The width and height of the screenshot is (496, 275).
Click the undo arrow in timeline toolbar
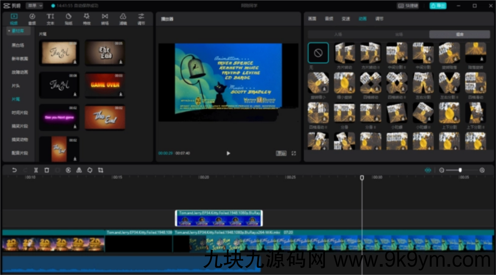point(15,170)
